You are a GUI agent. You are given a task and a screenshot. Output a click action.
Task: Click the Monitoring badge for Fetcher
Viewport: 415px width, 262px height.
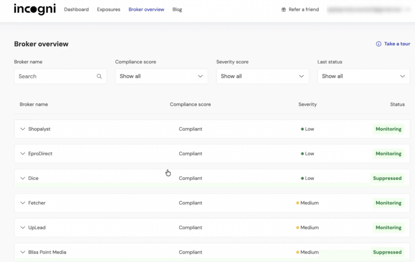click(x=389, y=203)
